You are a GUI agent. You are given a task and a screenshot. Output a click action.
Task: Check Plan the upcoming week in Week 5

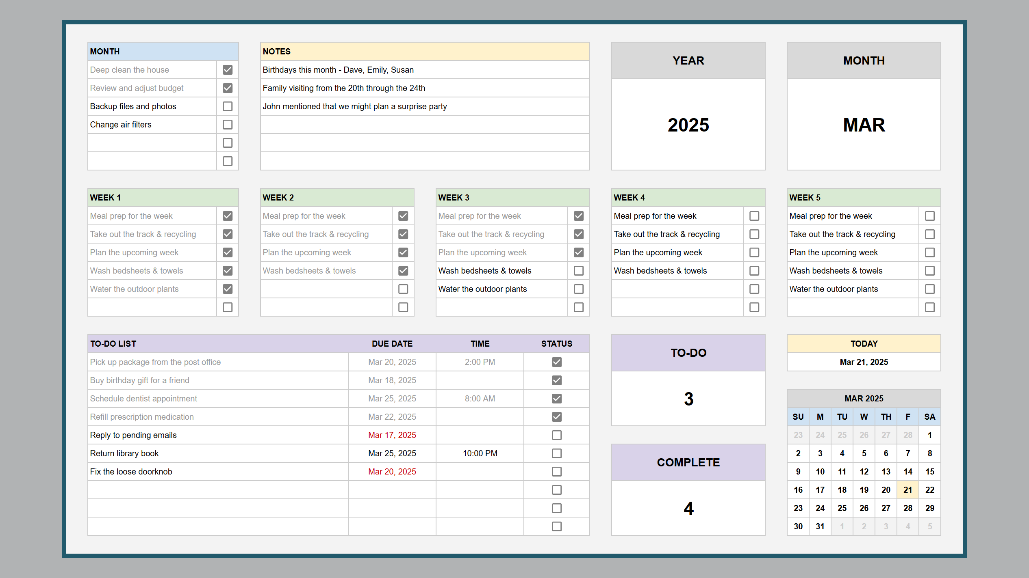pos(929,252)
